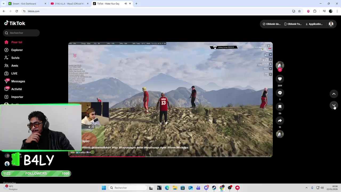This screenshot has height=192, width=341.
Task: Open the media control music icon
Action: [324, 11]
